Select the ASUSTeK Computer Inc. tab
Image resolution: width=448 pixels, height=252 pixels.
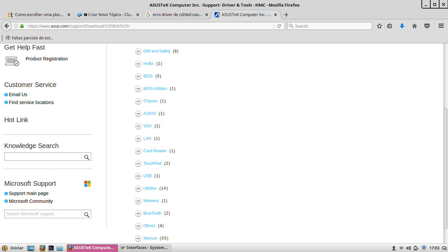246,15
